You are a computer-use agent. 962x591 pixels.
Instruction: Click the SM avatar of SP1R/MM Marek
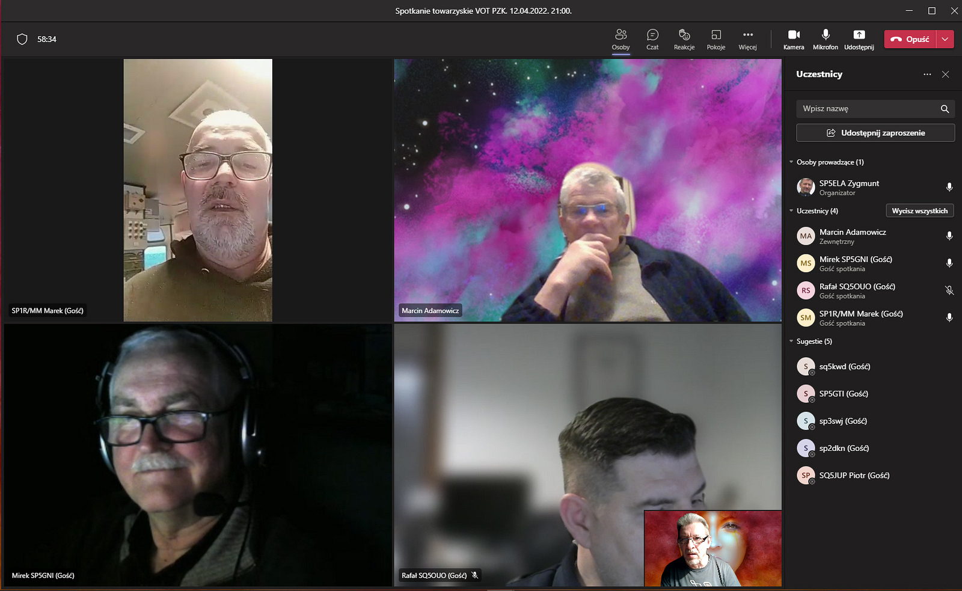coord(806,317)
